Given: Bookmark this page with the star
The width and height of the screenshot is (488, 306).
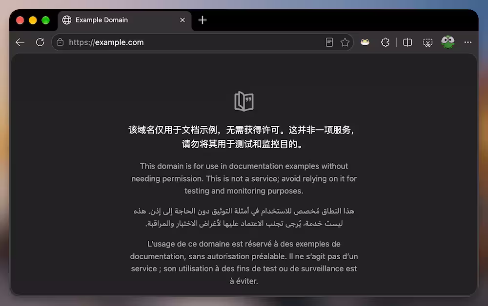Looking at the screenshot, I should pos(345,42).
